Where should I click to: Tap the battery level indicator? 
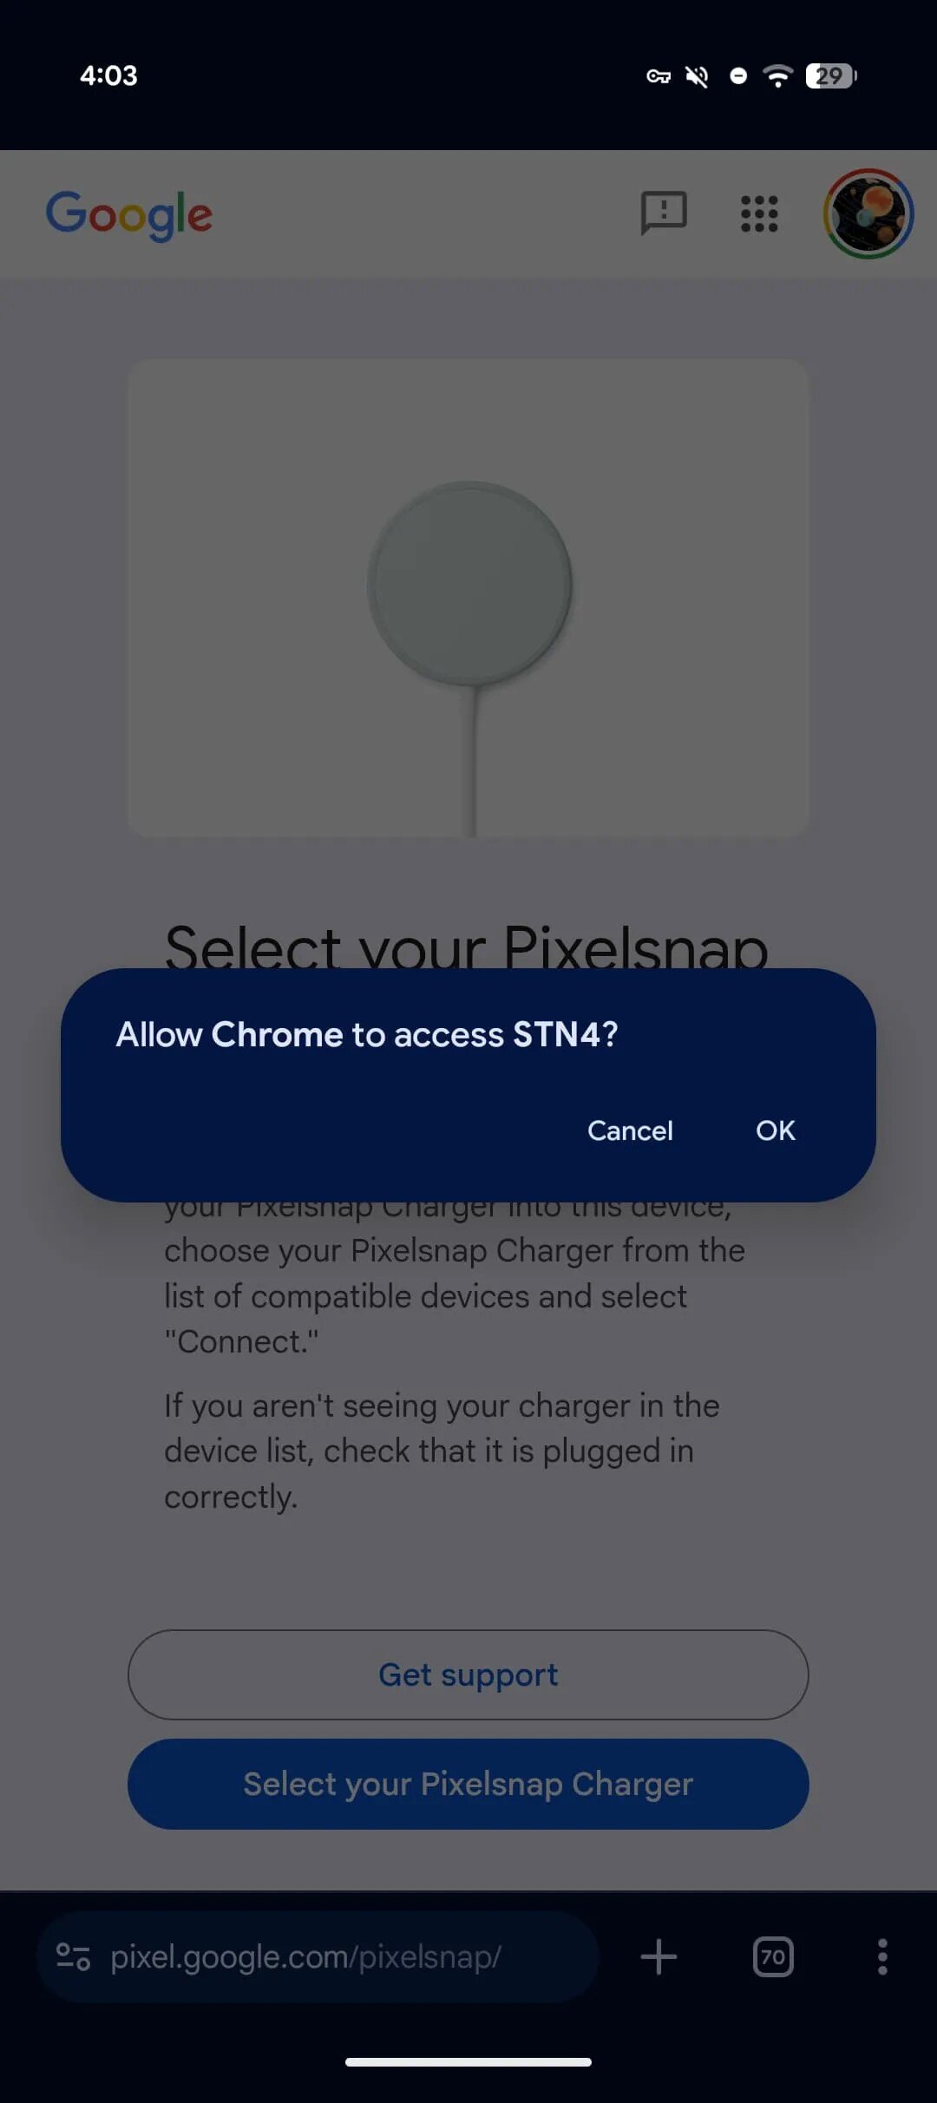[x=831, y=76]
